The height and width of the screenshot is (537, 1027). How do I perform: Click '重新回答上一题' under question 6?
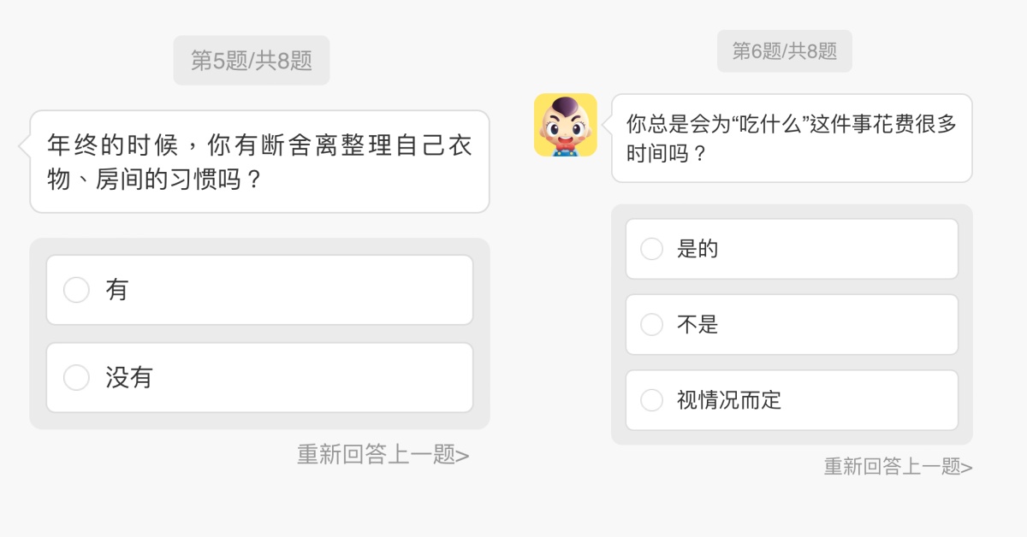point(892,466)
